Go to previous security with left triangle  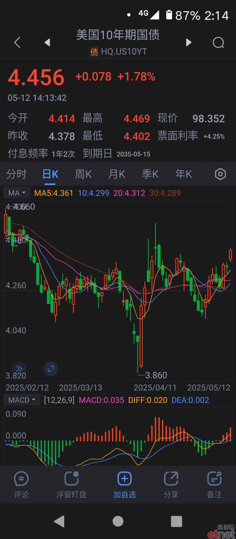(48, 42)
